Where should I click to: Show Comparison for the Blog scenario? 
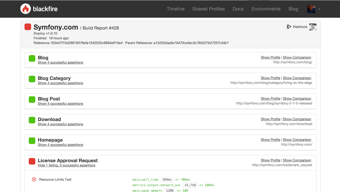tap(297, 57)
